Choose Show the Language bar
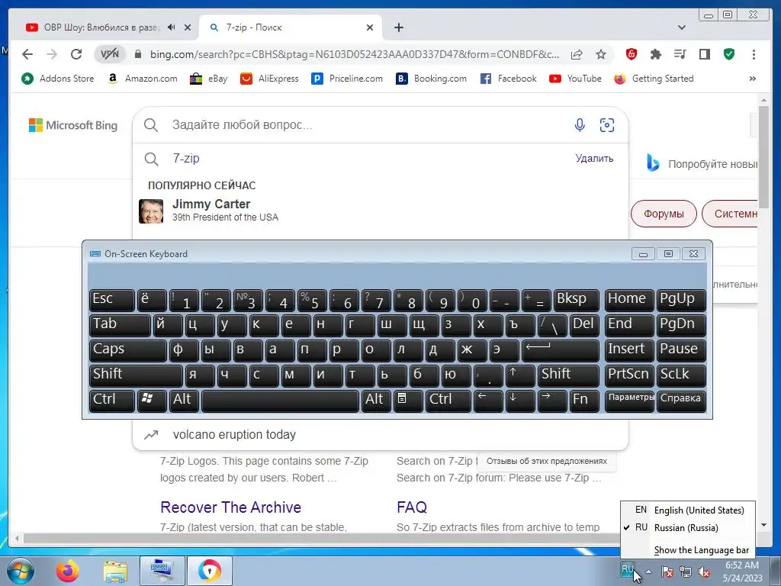Viewport: 781px width, 586px height. coord(701,550)
